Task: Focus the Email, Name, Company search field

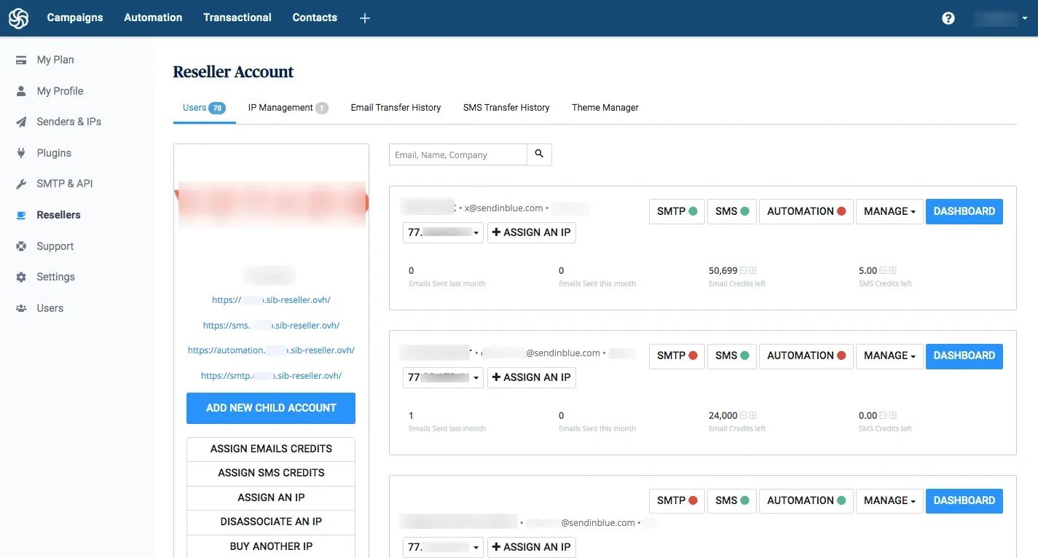Action: coord(457,154)
